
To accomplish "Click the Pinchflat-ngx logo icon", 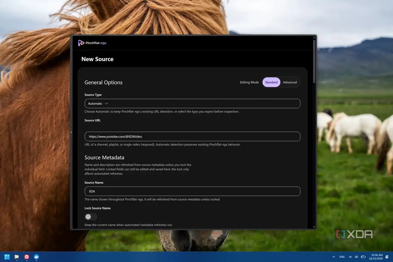I will pyautogui.click(x=81, y=43).
